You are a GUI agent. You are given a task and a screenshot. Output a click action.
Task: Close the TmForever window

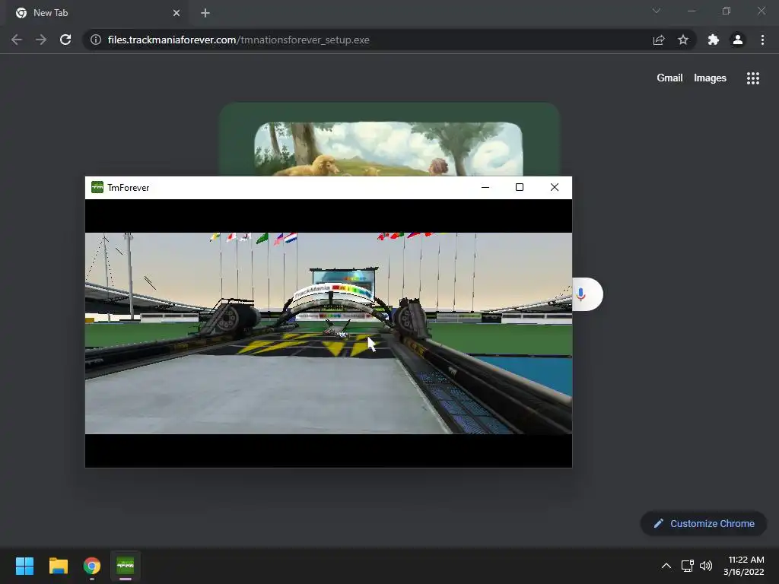pyautogui.click(x=555, y=187)
